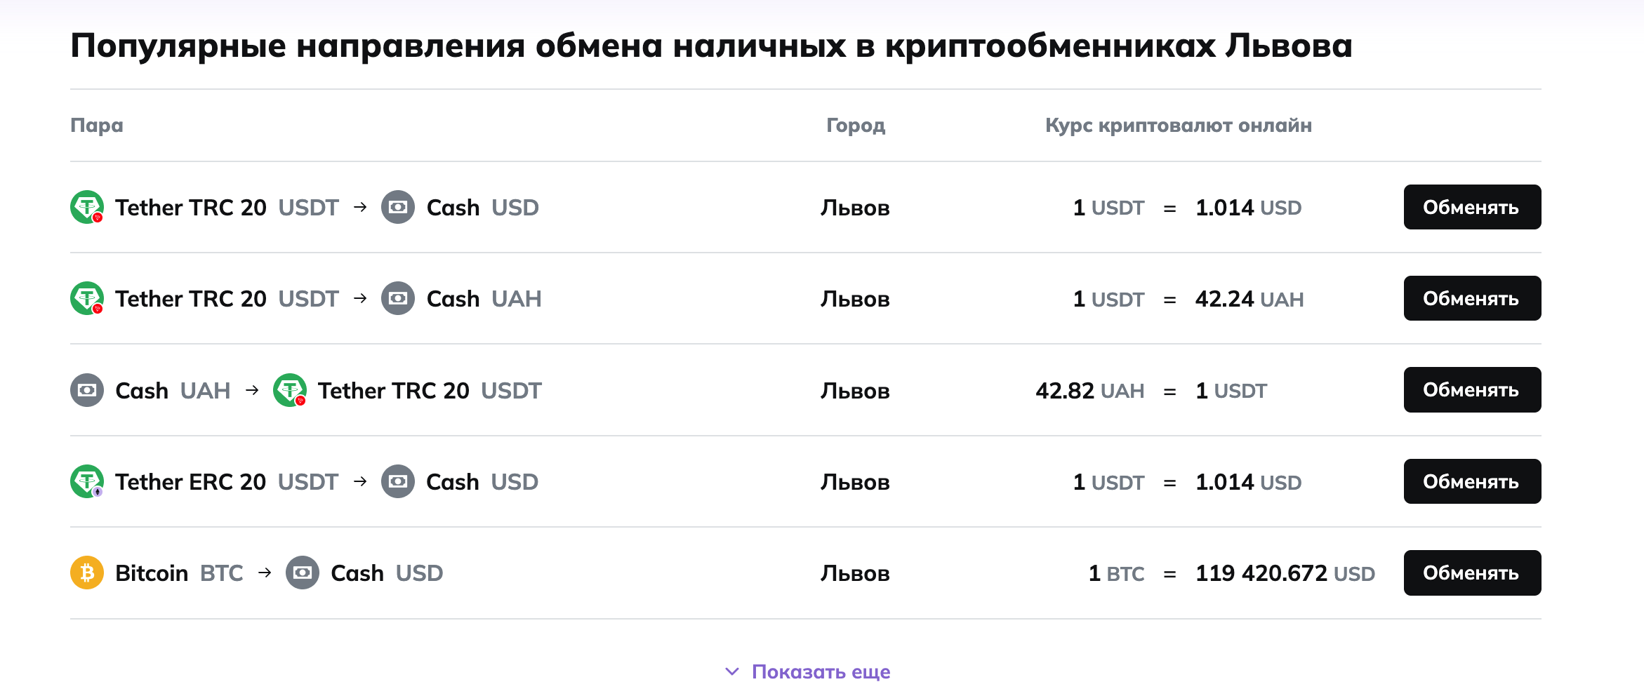Click the Пара column header
Screen dimensions: 1644x689
click(97, 125)
